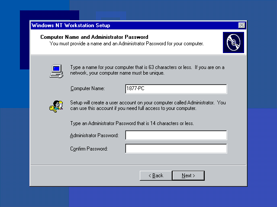Image resolution: width=277 pixels, height=207 pixels.
Task: Select the Confirm Password input box
Action: tap(176, 148)
